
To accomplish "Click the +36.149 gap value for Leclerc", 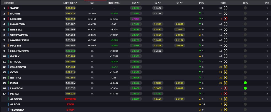I will point(92,19).
